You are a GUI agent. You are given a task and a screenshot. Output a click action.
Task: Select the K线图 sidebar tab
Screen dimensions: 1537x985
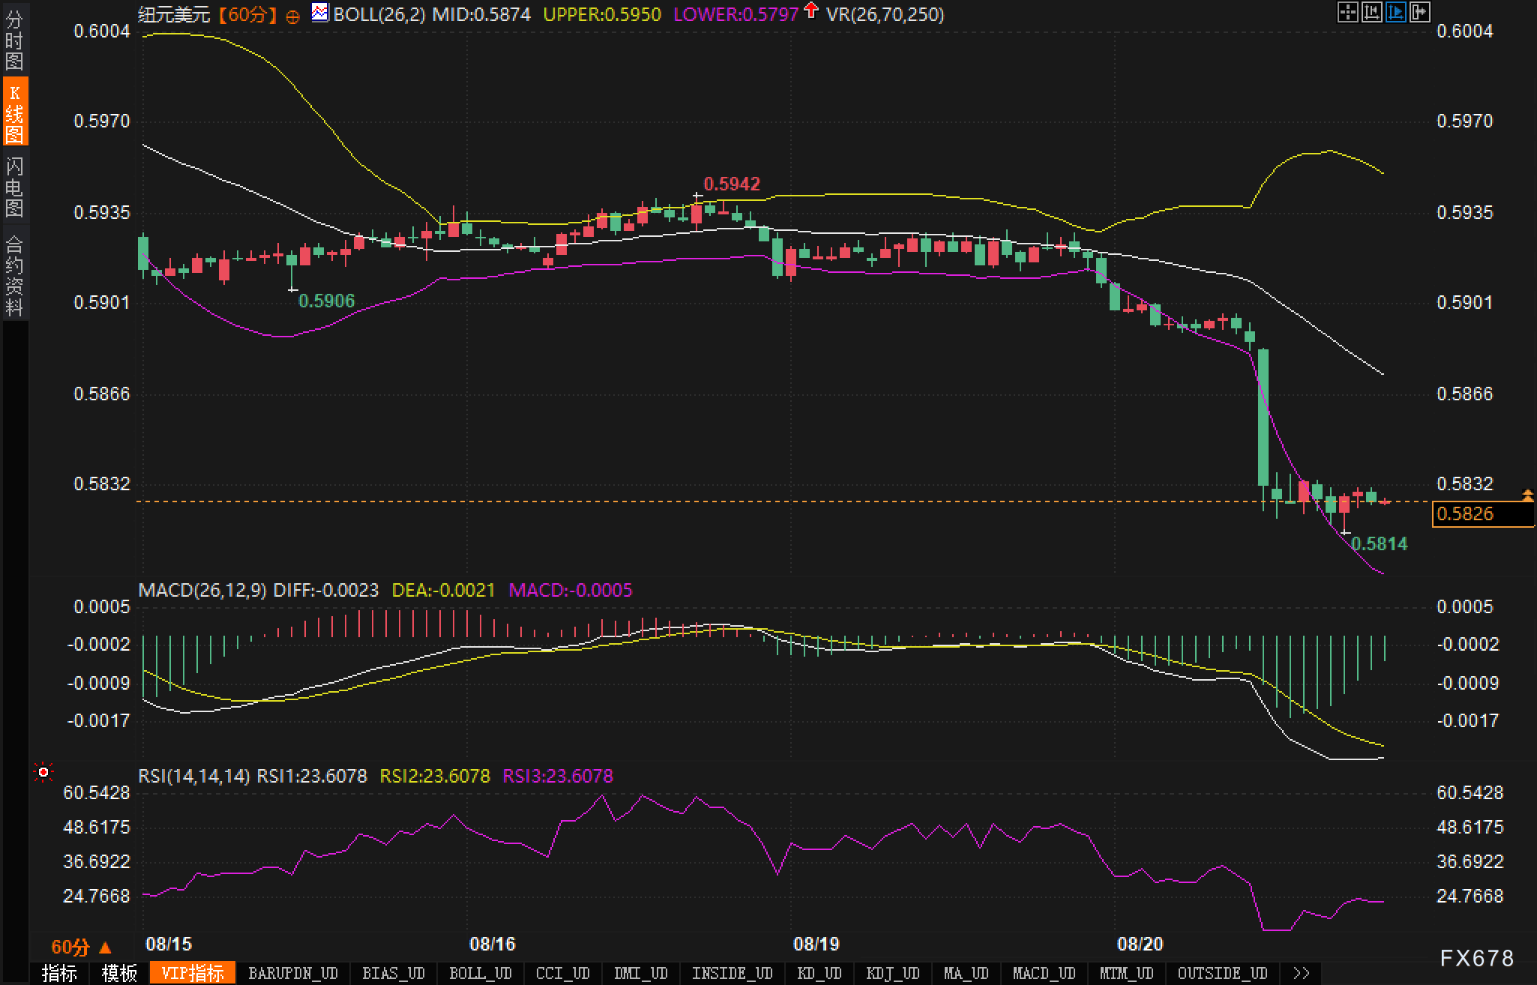click(14, 112)
